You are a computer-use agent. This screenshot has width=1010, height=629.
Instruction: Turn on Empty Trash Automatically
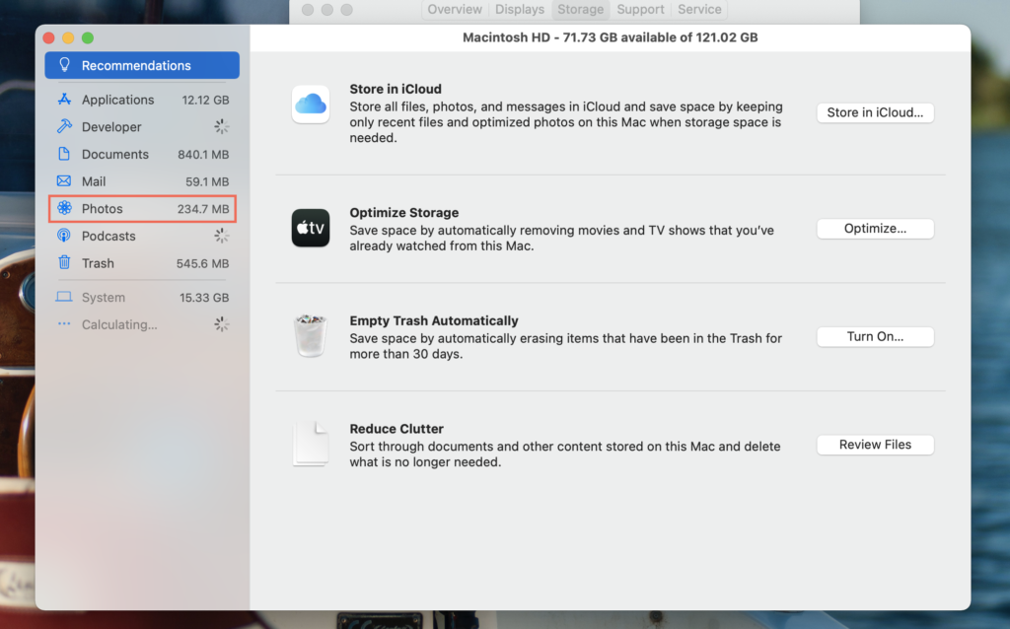tap(875, 336)
